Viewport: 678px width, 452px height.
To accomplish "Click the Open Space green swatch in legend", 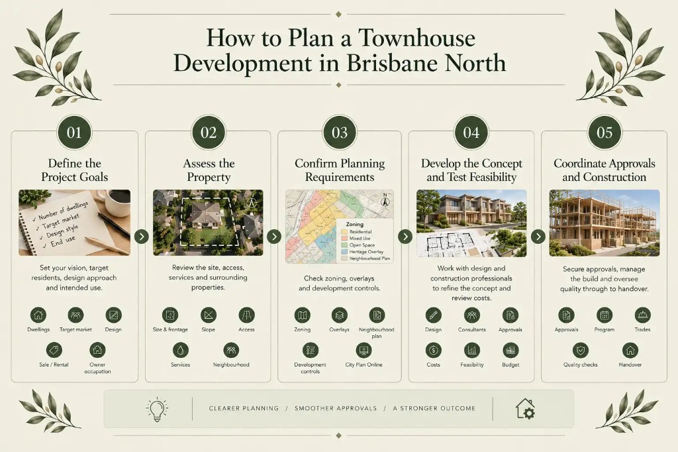I will tap(344, 245).
